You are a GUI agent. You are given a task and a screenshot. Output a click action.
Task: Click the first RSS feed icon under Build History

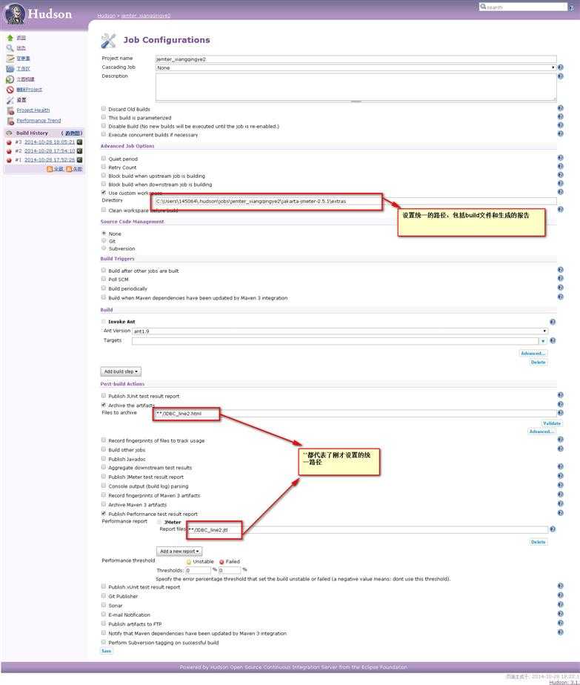click(50, 168)
